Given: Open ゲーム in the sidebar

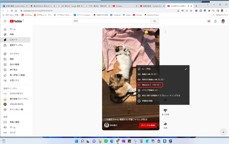Looking at the screenshot, I should pyautogui.click(x=15, y=127).
